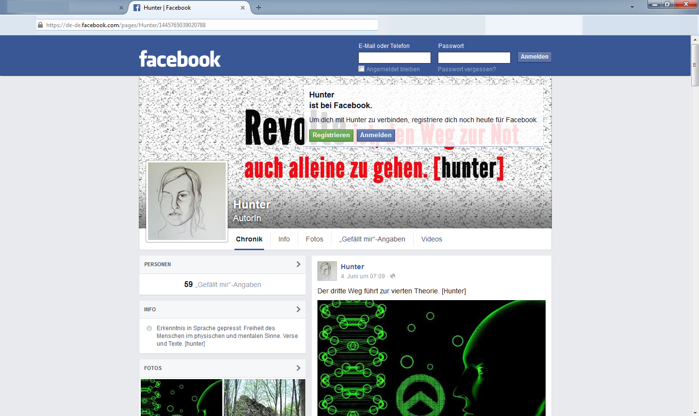This screenshot has width=699, height=416.
Task: Click the Facebook favicon on the Hunter tab
Action: tap(137, 8)
